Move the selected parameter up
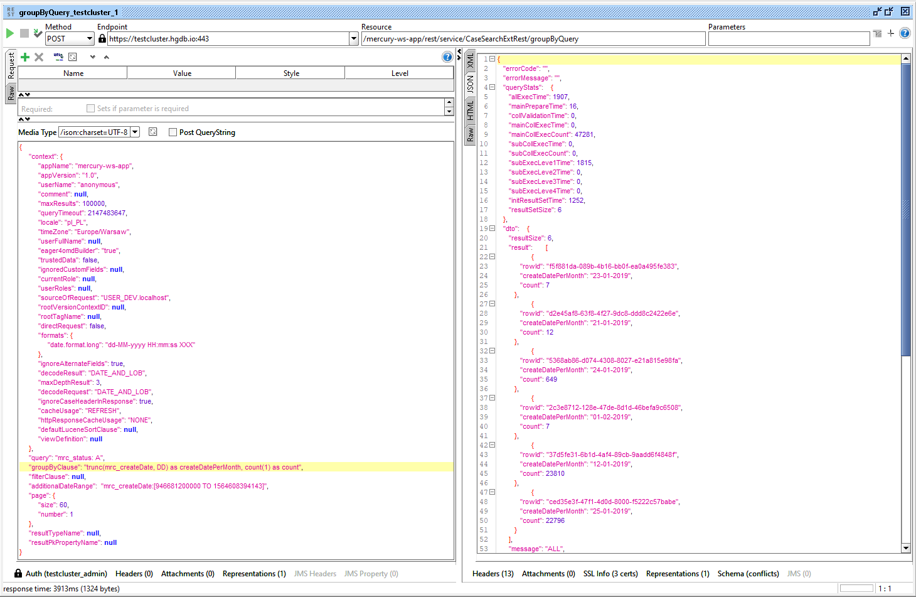The height and width of the screenshot is (597, 916). tap(107, 57)
